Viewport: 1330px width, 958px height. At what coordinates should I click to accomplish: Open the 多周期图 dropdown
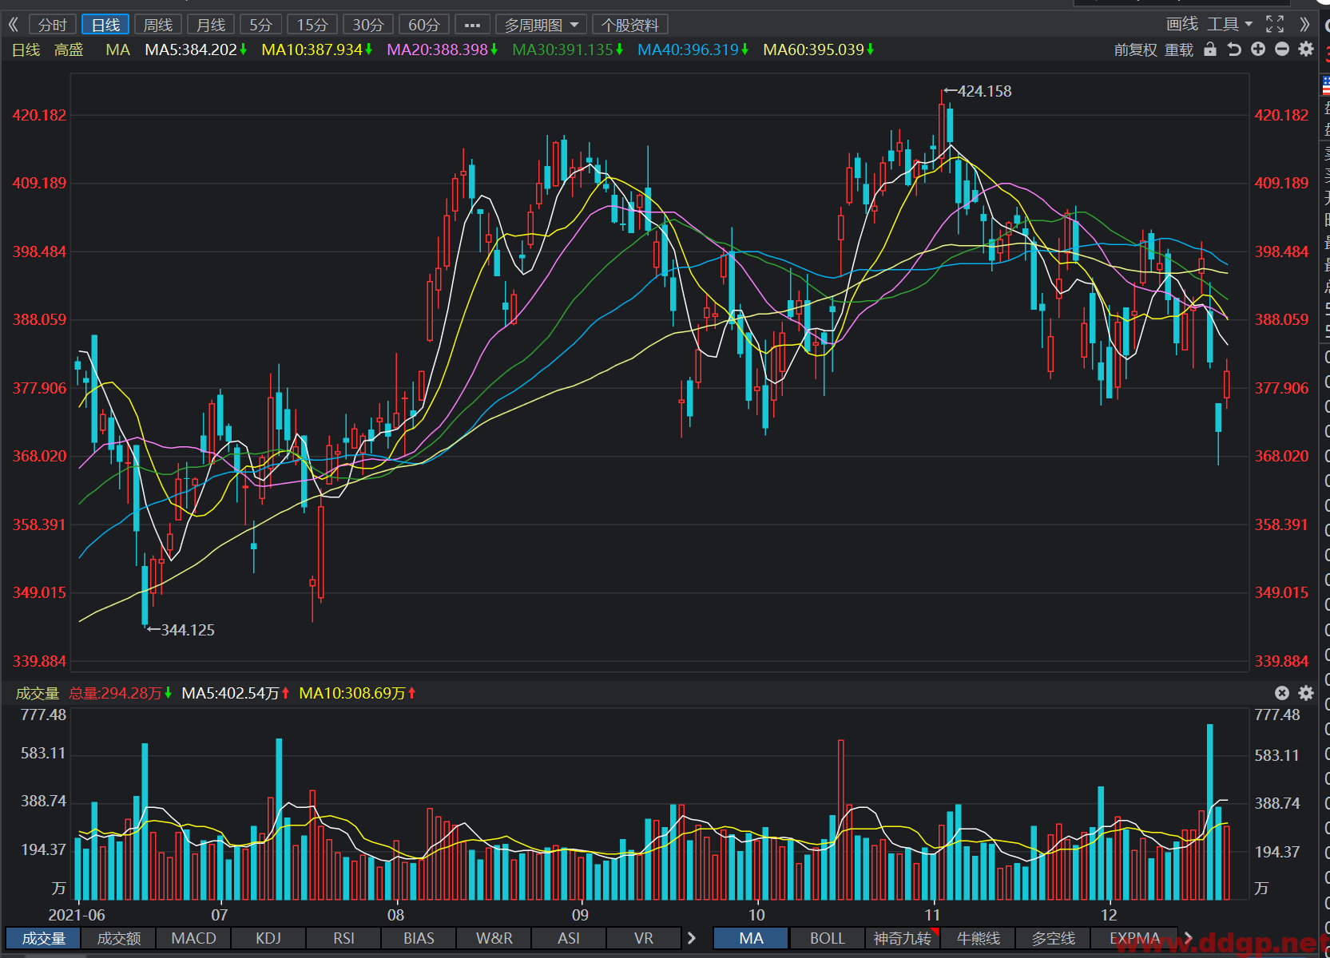pyautogui.click(x=542, y=25)
